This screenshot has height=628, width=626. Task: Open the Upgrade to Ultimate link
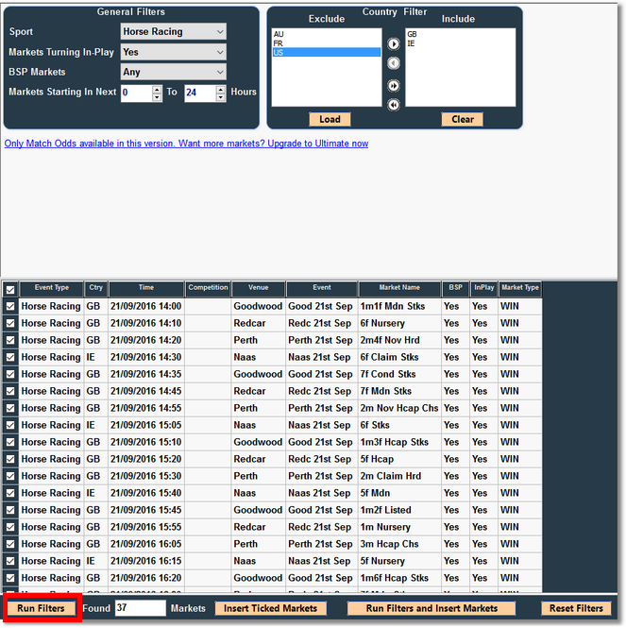[186, 144]
